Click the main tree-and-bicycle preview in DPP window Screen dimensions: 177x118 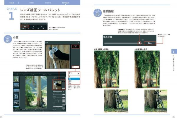pyautogui.click(x=36, y=92)
